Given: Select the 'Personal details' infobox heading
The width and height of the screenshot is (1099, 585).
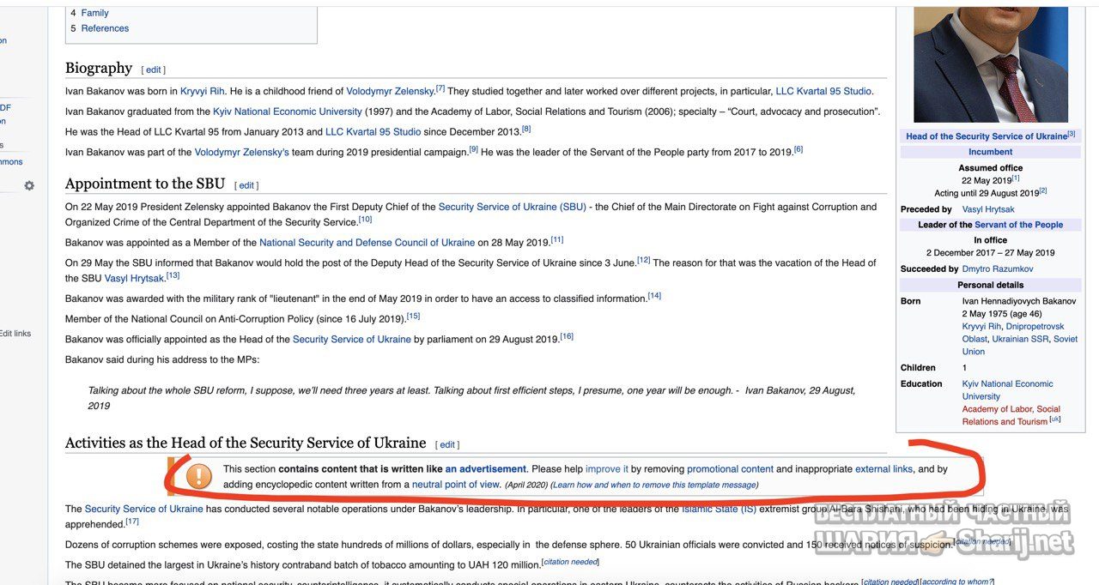Looking at the screenshot, I should [990, 285].
